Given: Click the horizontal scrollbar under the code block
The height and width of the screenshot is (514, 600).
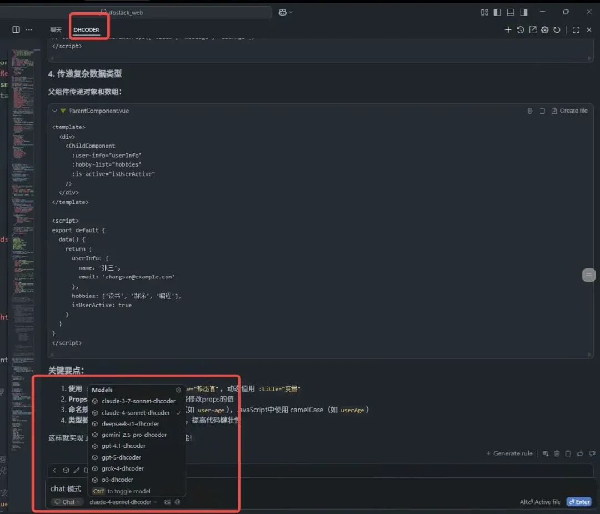Looking at the screenshot, I should point(321,355).
